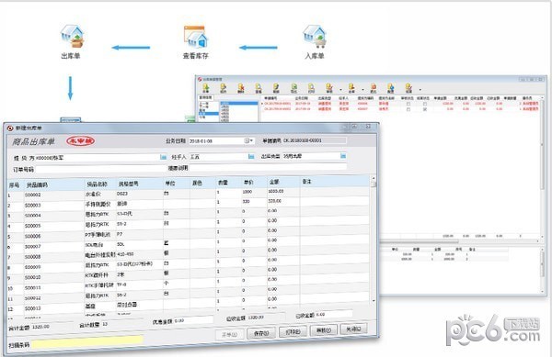Click the 开单 button
Screen dimensions: 552x357
click(229, 335)
